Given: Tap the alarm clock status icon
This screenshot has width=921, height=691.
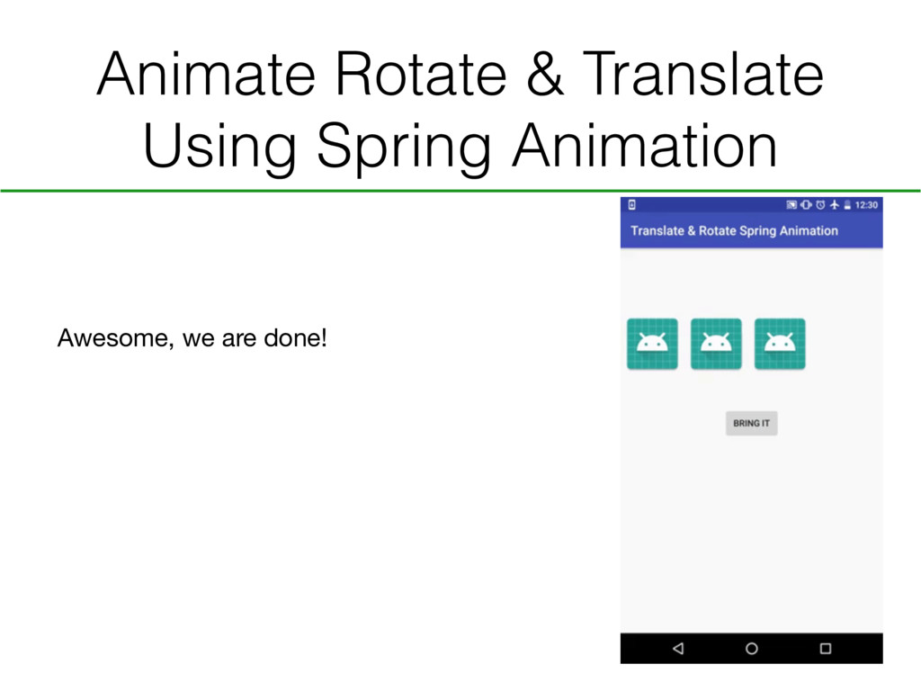Looking at the screenshot, I should (x=820, y=204).
